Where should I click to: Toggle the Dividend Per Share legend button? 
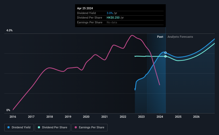click(53, 128)
